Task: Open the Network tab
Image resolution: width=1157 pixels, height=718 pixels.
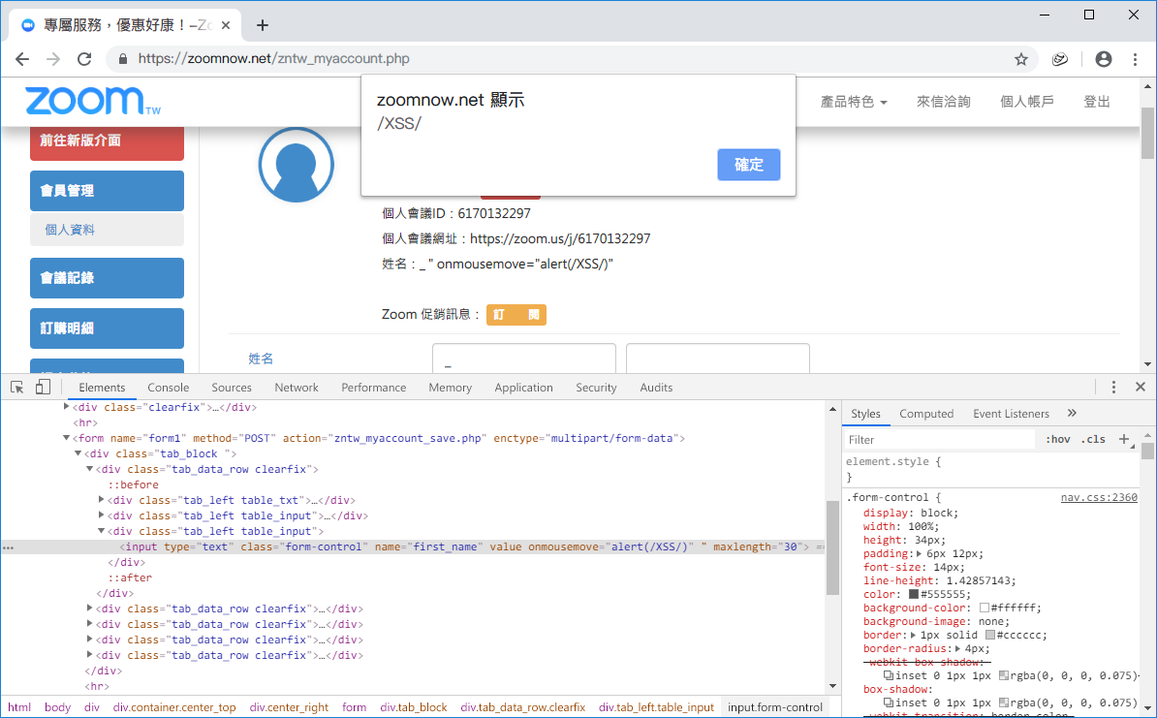Action: [297, 388]
